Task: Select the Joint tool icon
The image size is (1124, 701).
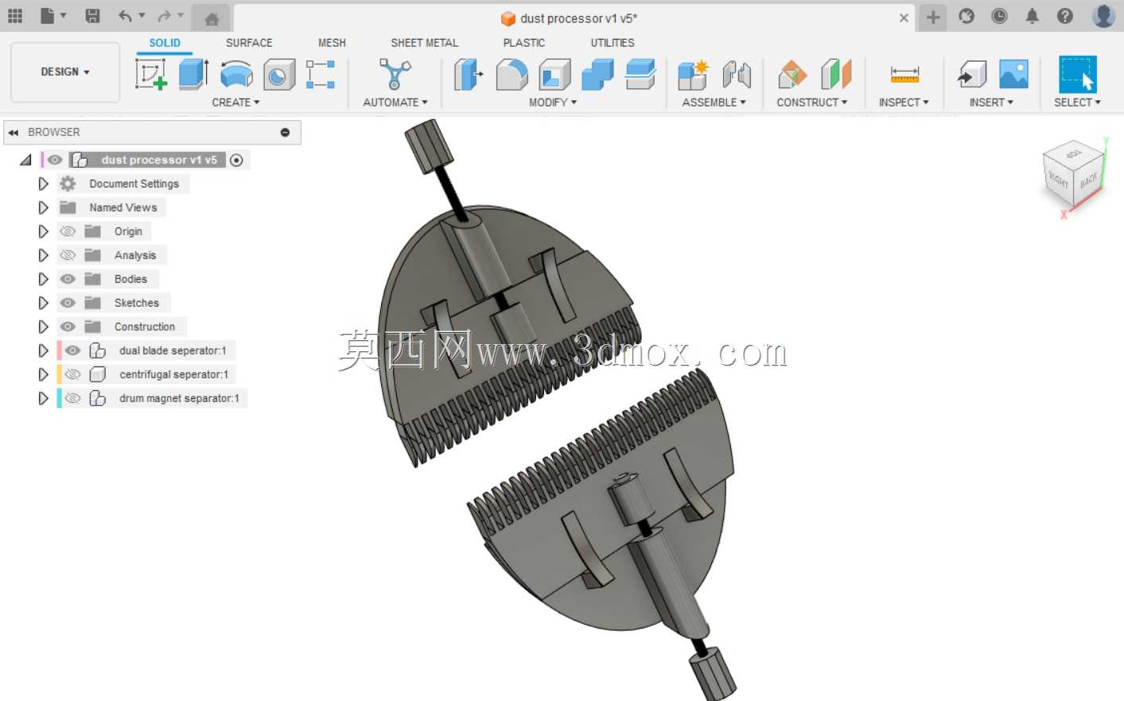Action: (737, 75)
